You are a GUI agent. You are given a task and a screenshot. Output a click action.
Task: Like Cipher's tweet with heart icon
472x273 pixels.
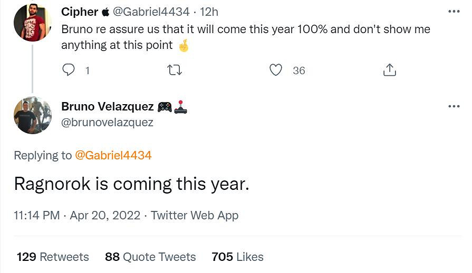276,70
